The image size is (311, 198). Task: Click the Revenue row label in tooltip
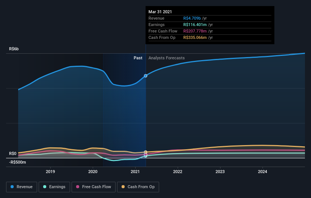(x=156, y=18)
